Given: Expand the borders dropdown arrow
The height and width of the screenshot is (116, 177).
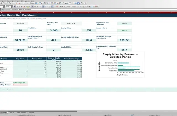Looking at the screenshot, I should pos(86,7).
